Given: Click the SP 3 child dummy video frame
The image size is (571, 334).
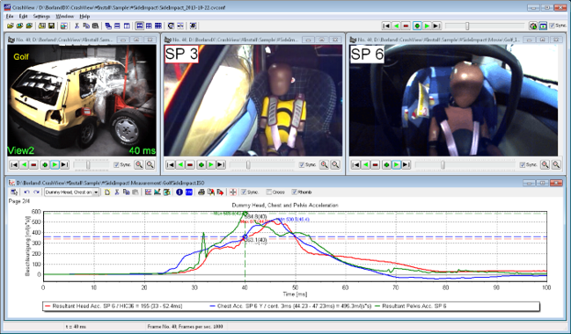Looking at the screenshot, I should click(x=253, y=101).
